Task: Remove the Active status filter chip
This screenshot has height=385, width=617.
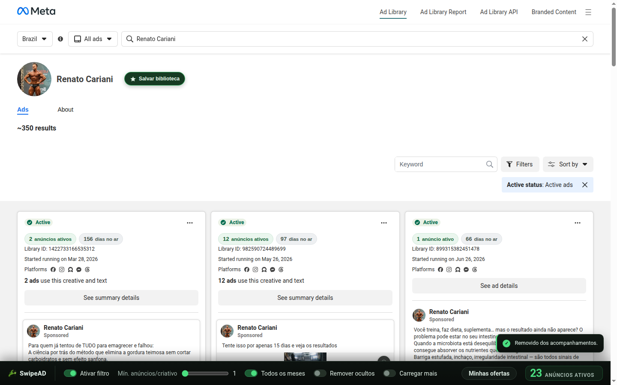Action: (585, 185)
